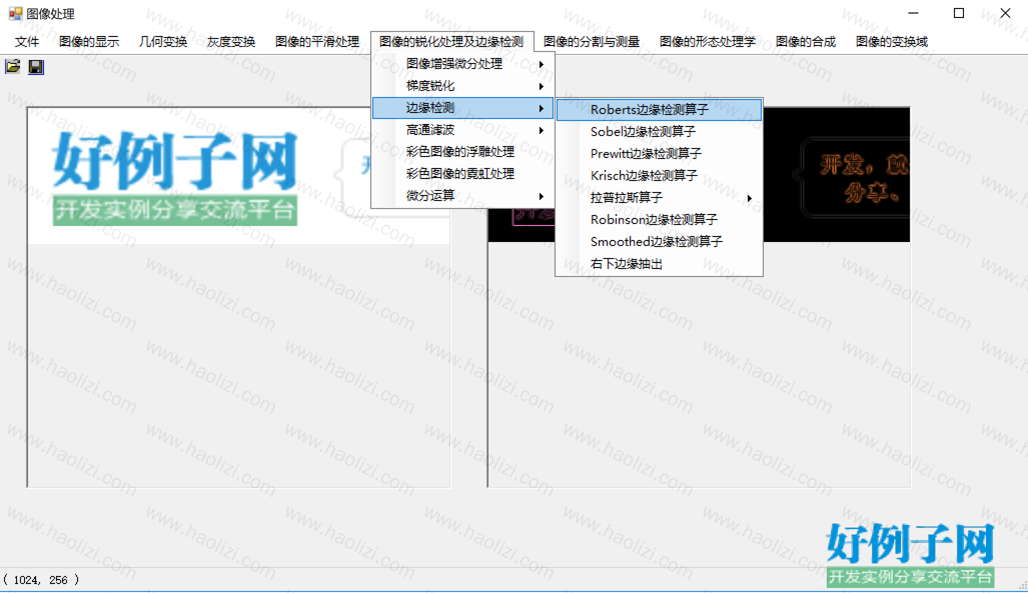Expand the 微分运算 submenu

[x=463, y=196]
